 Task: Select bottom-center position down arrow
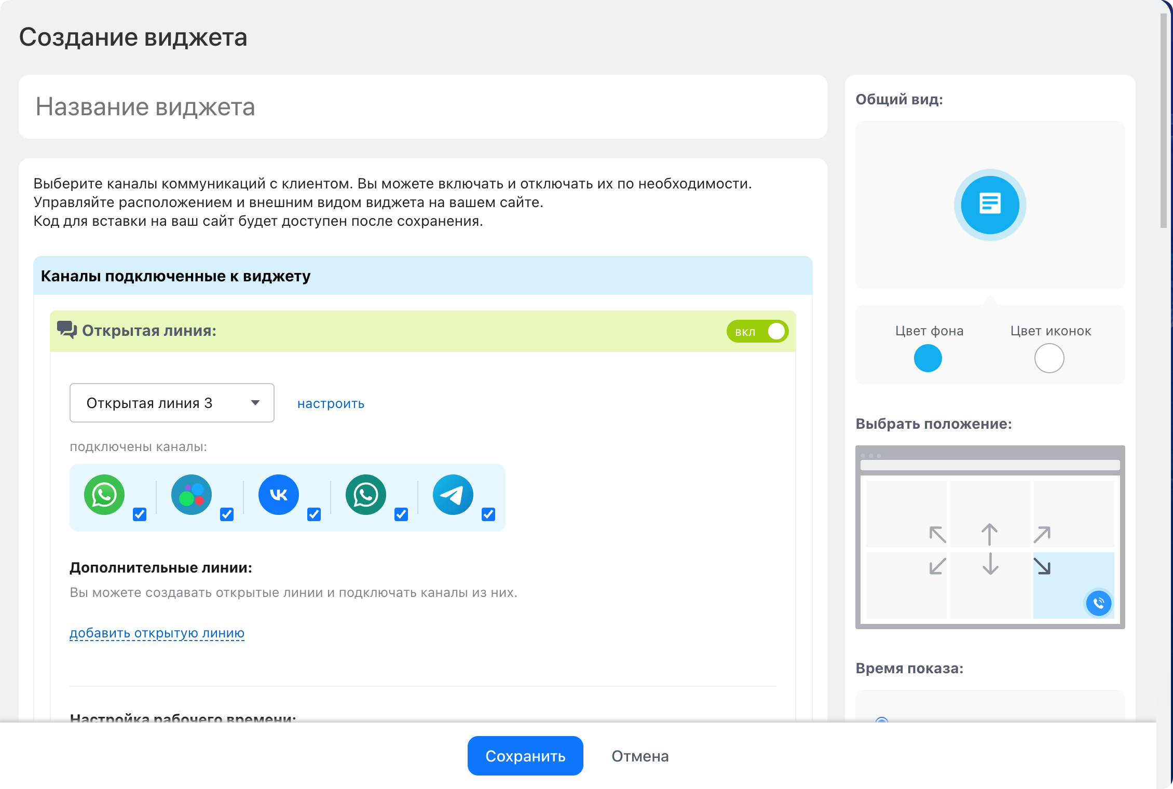(990, 564)
